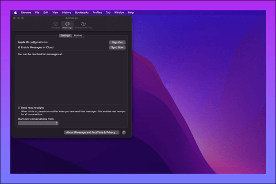Open the Profiles menu
Image resolution: width=276 pixels, height=184 pixels.
97,12
